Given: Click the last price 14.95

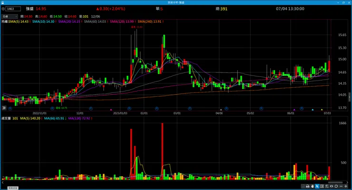Looking at the screenshot, I should coord(41,9).
